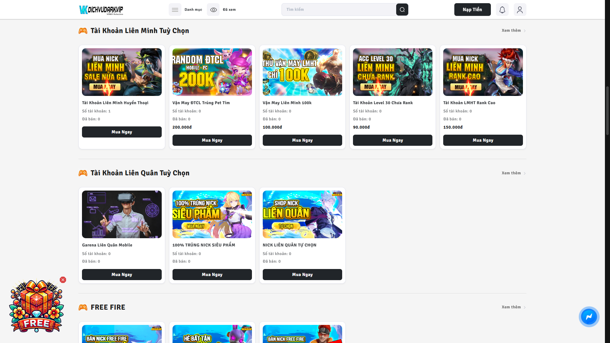Open the Danh mục hamburger menu icon

click(175, 10)
